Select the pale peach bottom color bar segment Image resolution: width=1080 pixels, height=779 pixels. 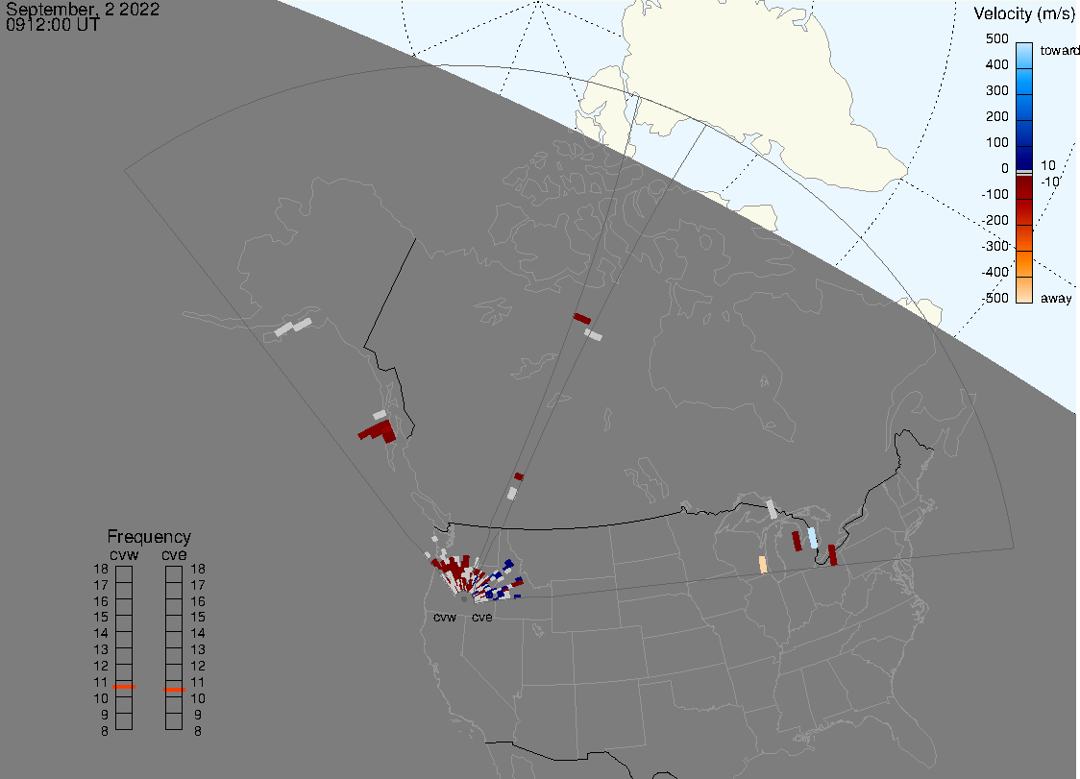(1024, 290)
